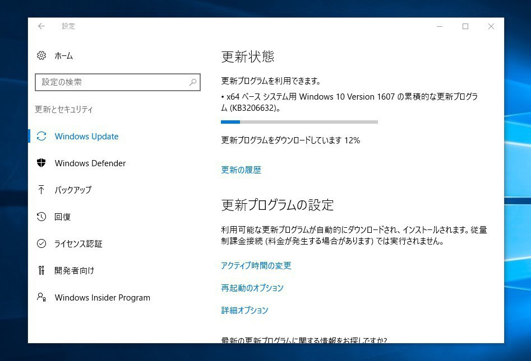Open アクティブ時間の変更 link
Image resolution: width=531 pixels, height=361 pixels.
pos(256,265)
